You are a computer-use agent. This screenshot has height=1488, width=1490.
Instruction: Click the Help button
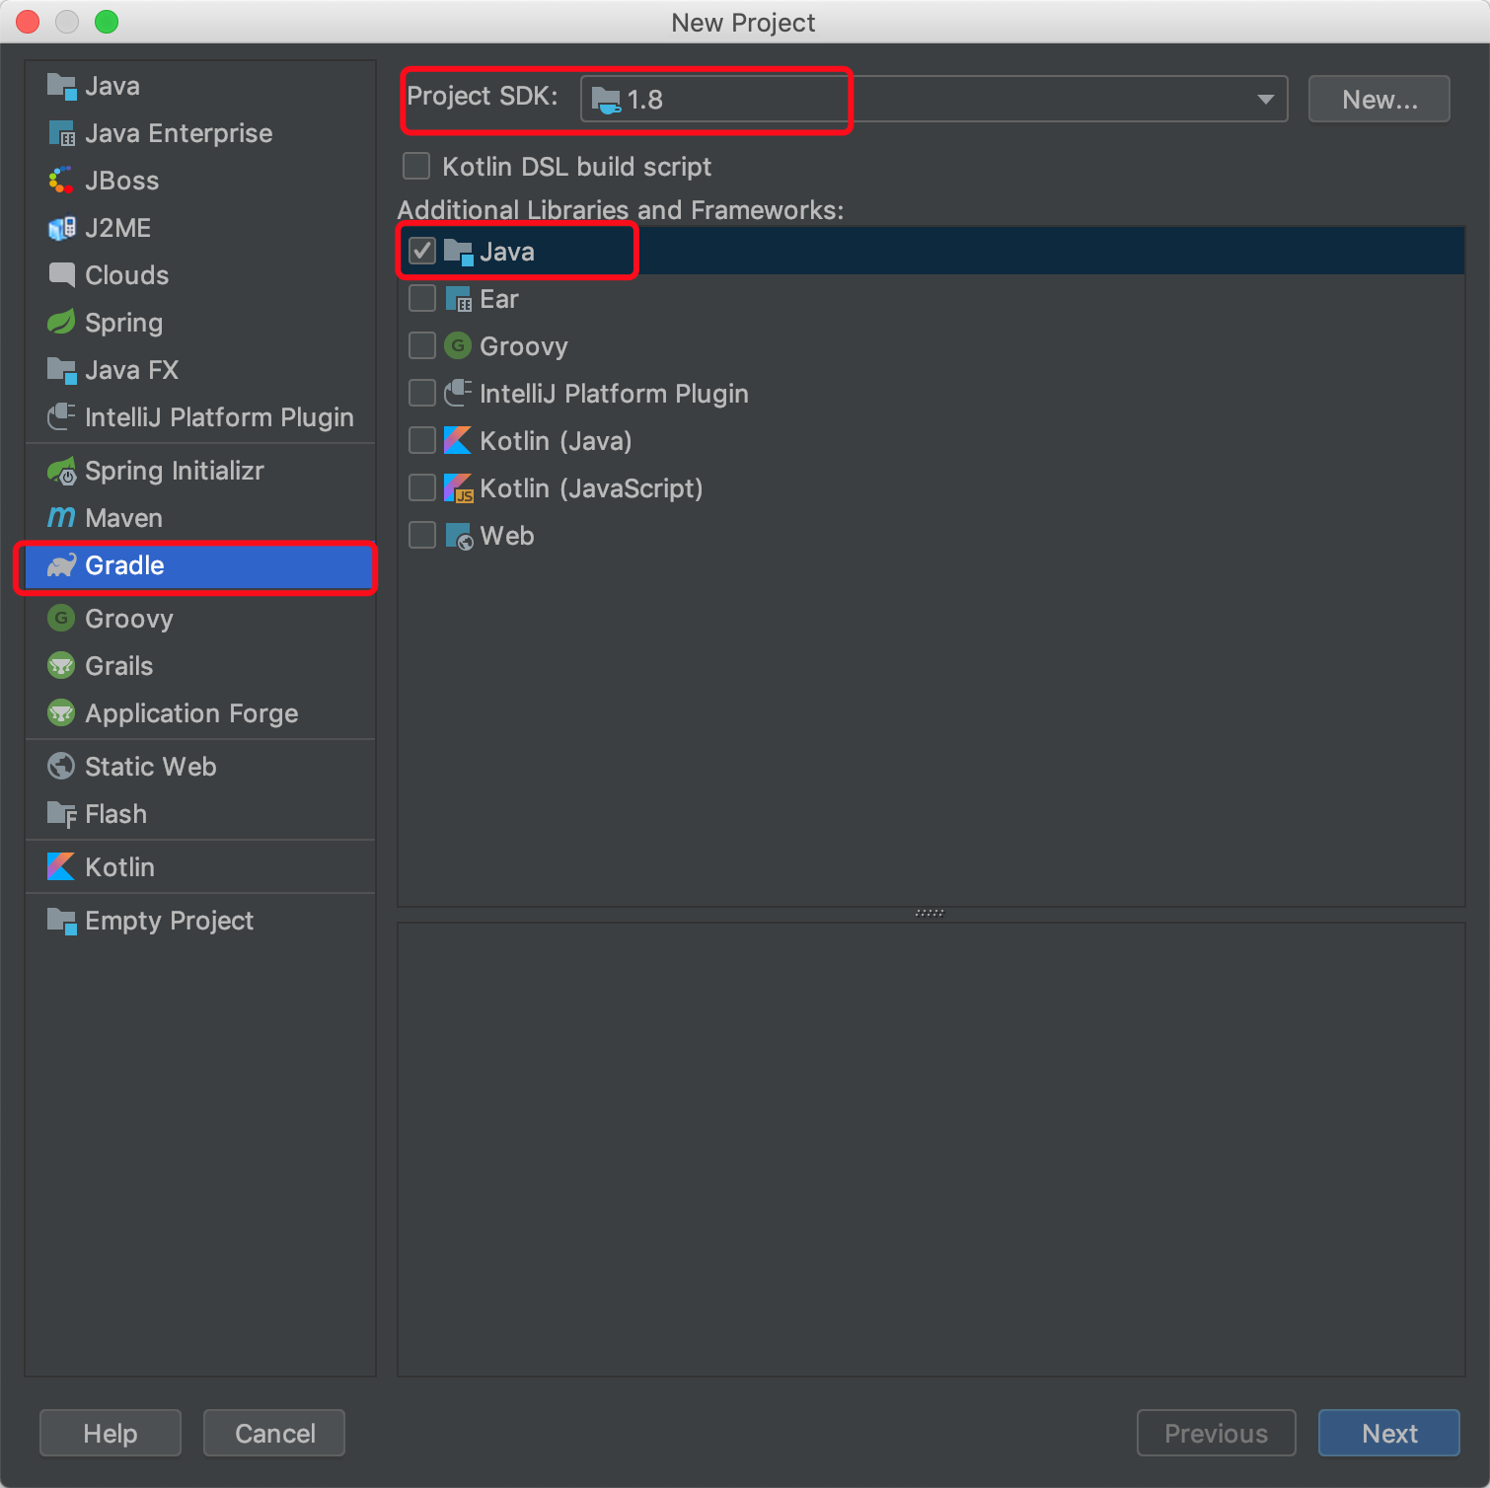[x=111, y=1433]
